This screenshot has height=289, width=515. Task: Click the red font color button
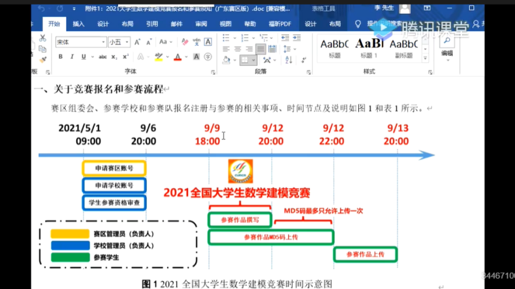178,57
